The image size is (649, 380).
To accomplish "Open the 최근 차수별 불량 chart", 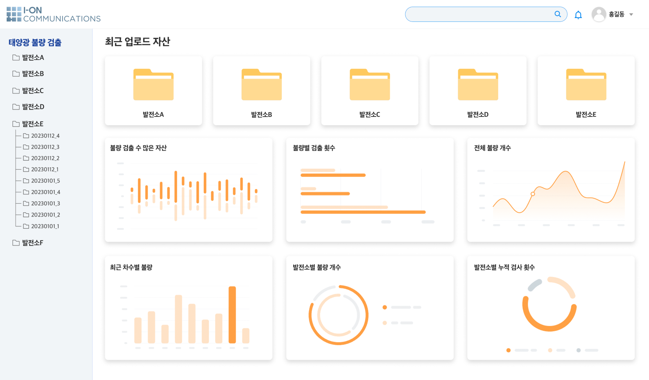I will (188, 308).
